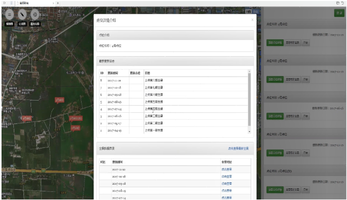Select the browser tab title
Screen dimensions: 347x200
point(24,3)
